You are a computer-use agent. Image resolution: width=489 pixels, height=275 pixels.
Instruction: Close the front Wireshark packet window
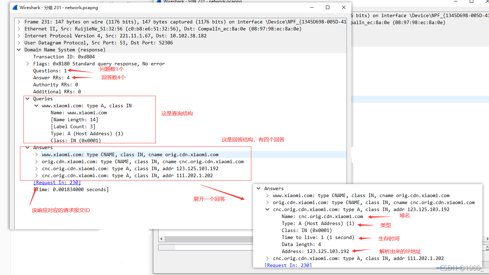[344, 7]
